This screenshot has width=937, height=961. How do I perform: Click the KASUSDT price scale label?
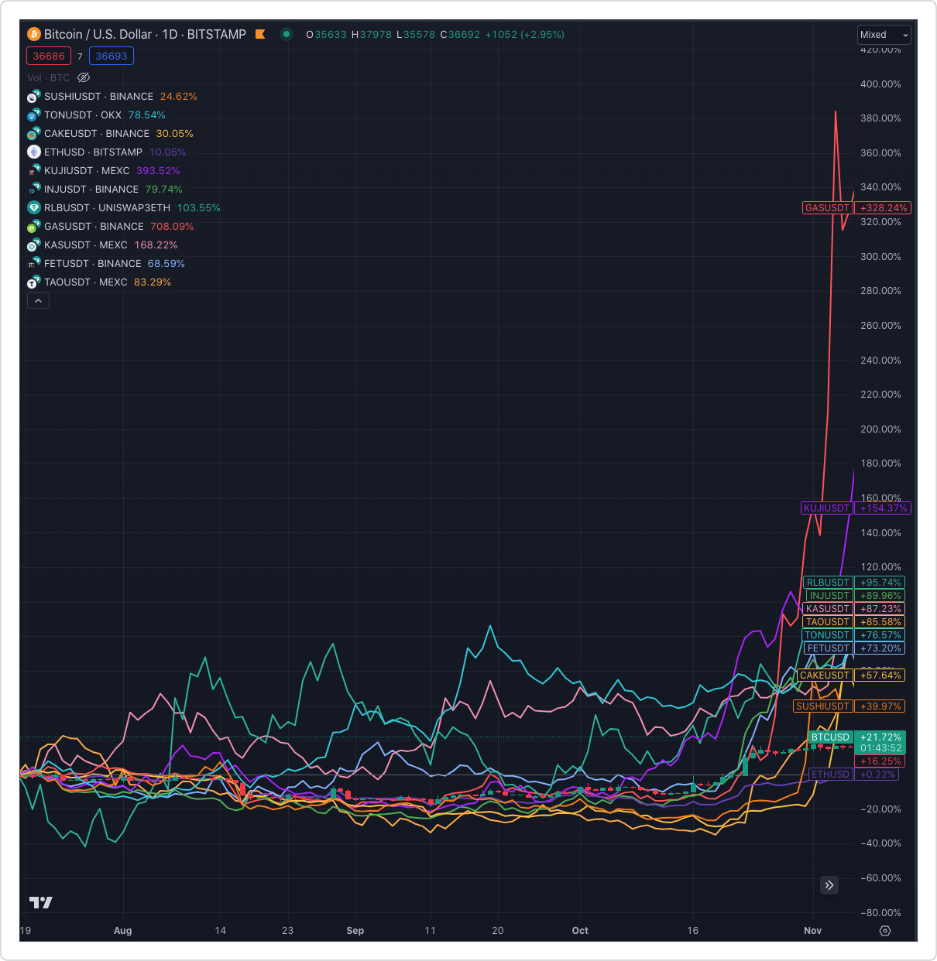pos(828,609)
